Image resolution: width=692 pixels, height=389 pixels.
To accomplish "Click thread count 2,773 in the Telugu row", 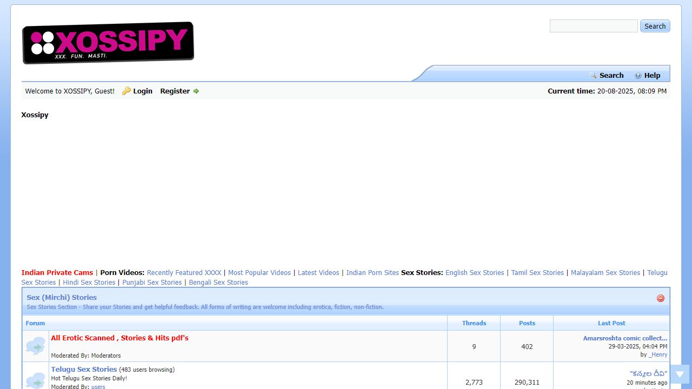I will [x=474, y=383].
